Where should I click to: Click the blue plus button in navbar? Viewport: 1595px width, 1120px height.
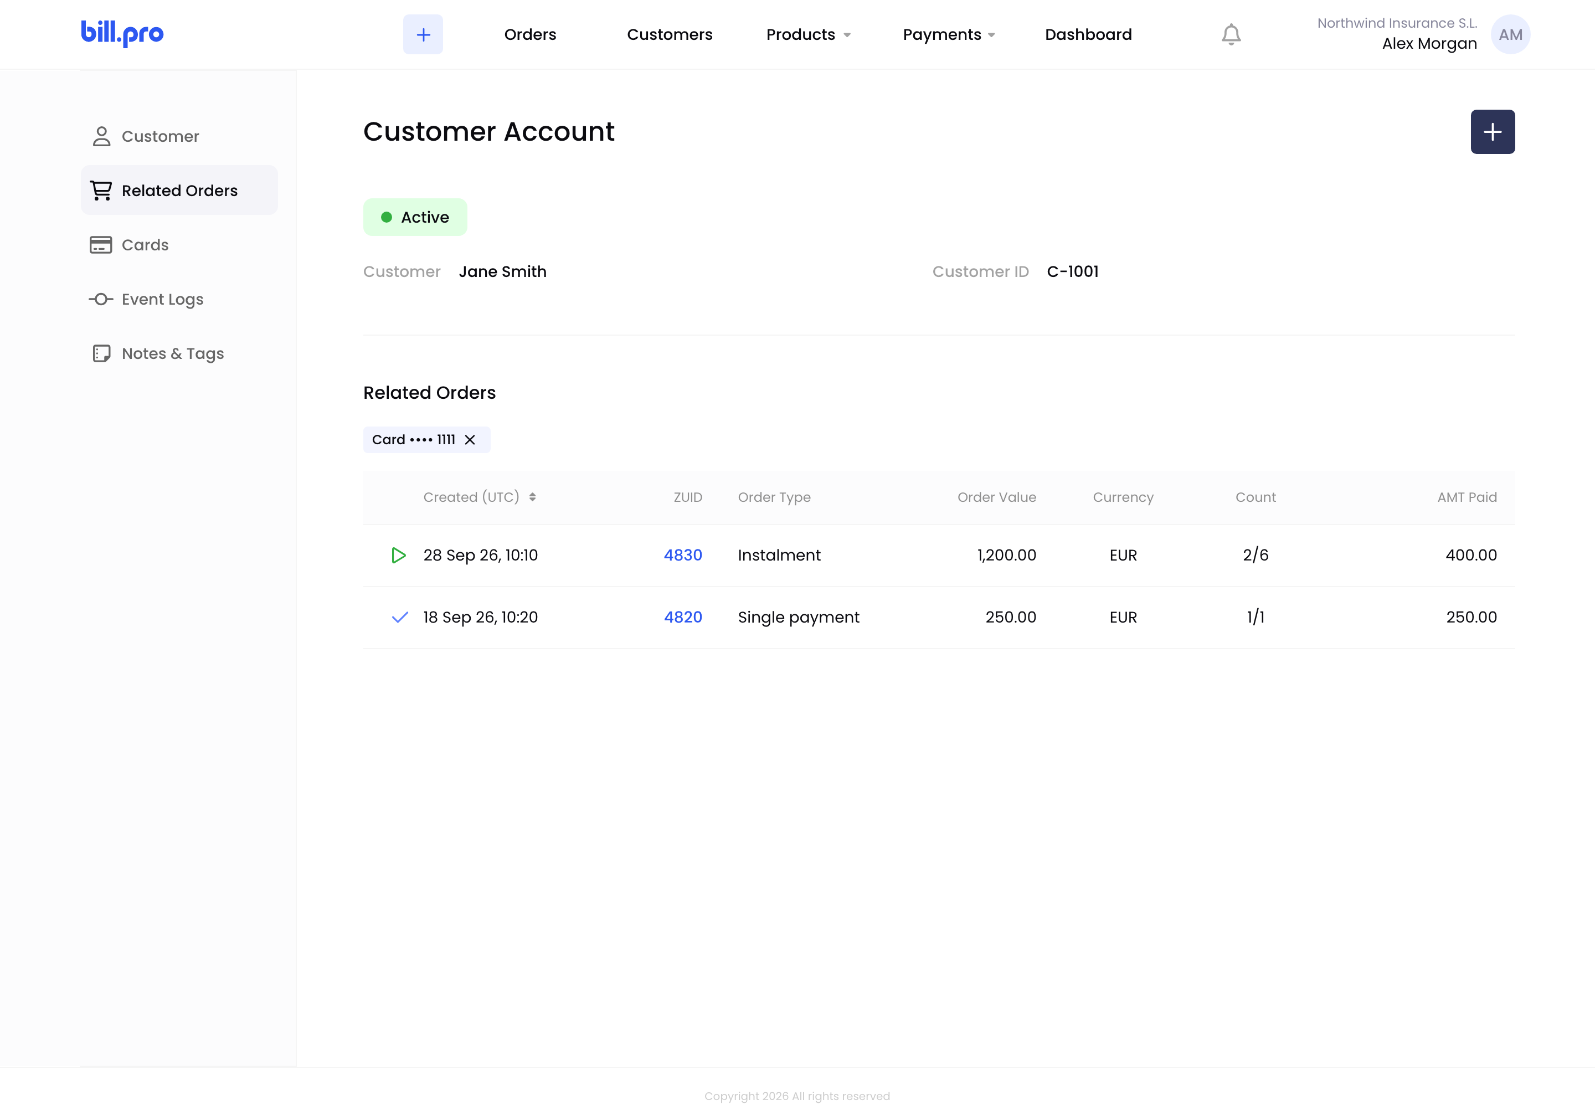coord(423,34)
